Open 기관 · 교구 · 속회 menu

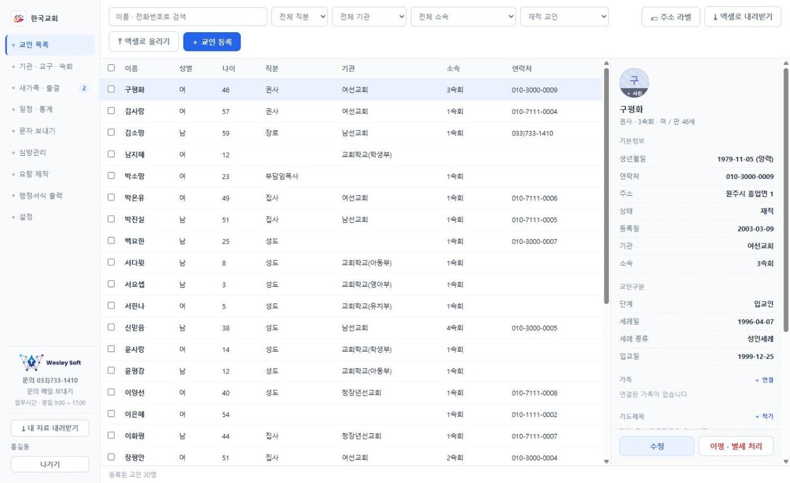[x=50, y=66]
